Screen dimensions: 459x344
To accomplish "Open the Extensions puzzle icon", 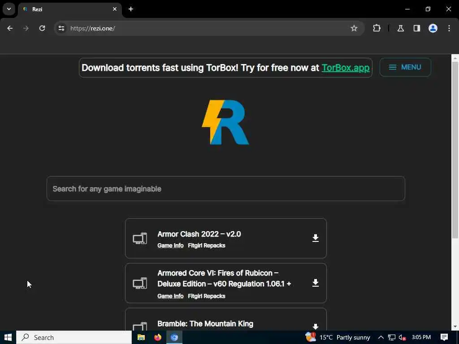I will pos(377,28).
